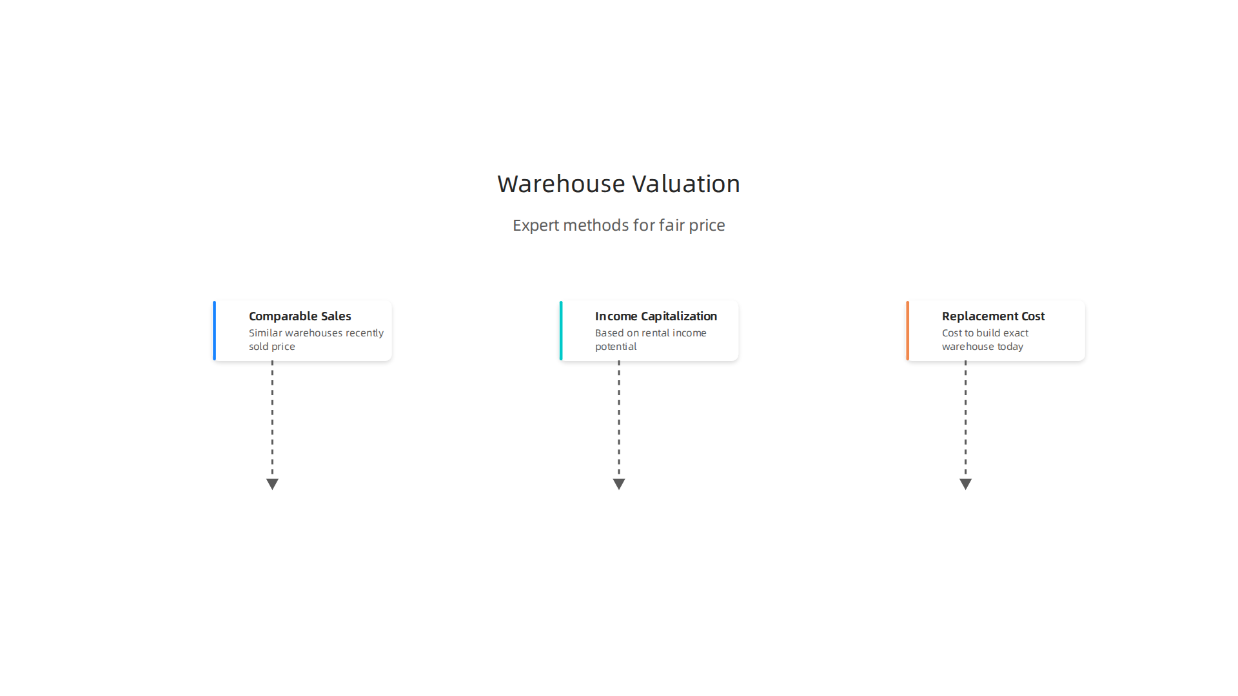Select the Warehouse Valuation title
This screenshot has width=1238, height=696.
coord(618,184)
